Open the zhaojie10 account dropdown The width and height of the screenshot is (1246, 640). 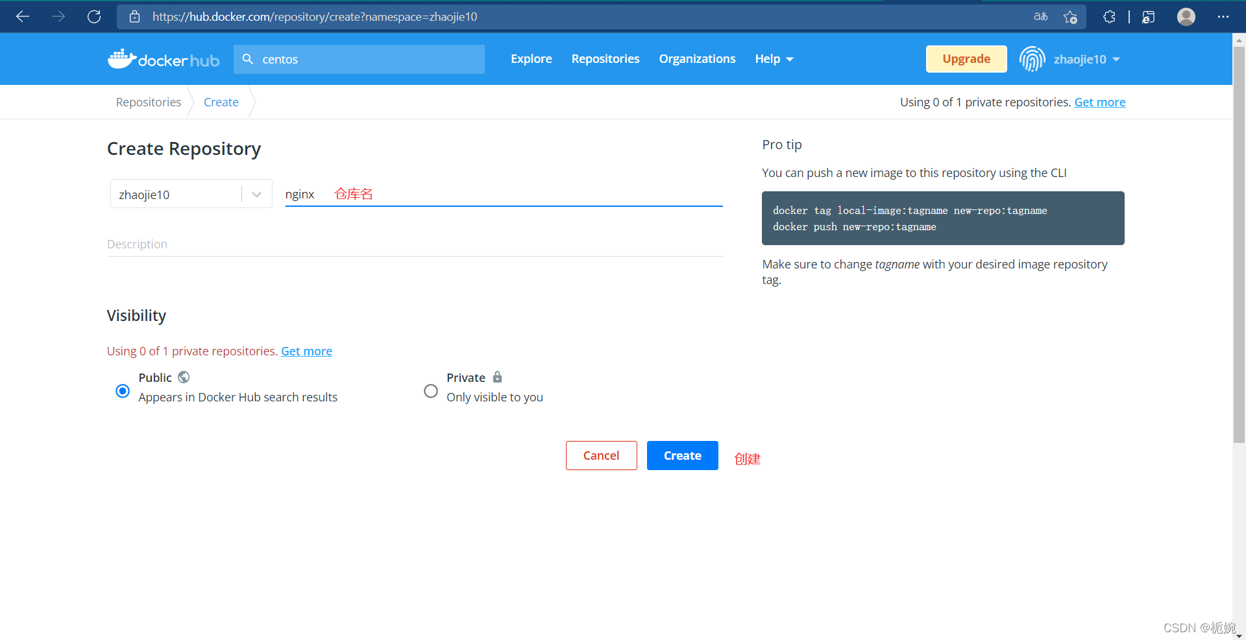1087,59
